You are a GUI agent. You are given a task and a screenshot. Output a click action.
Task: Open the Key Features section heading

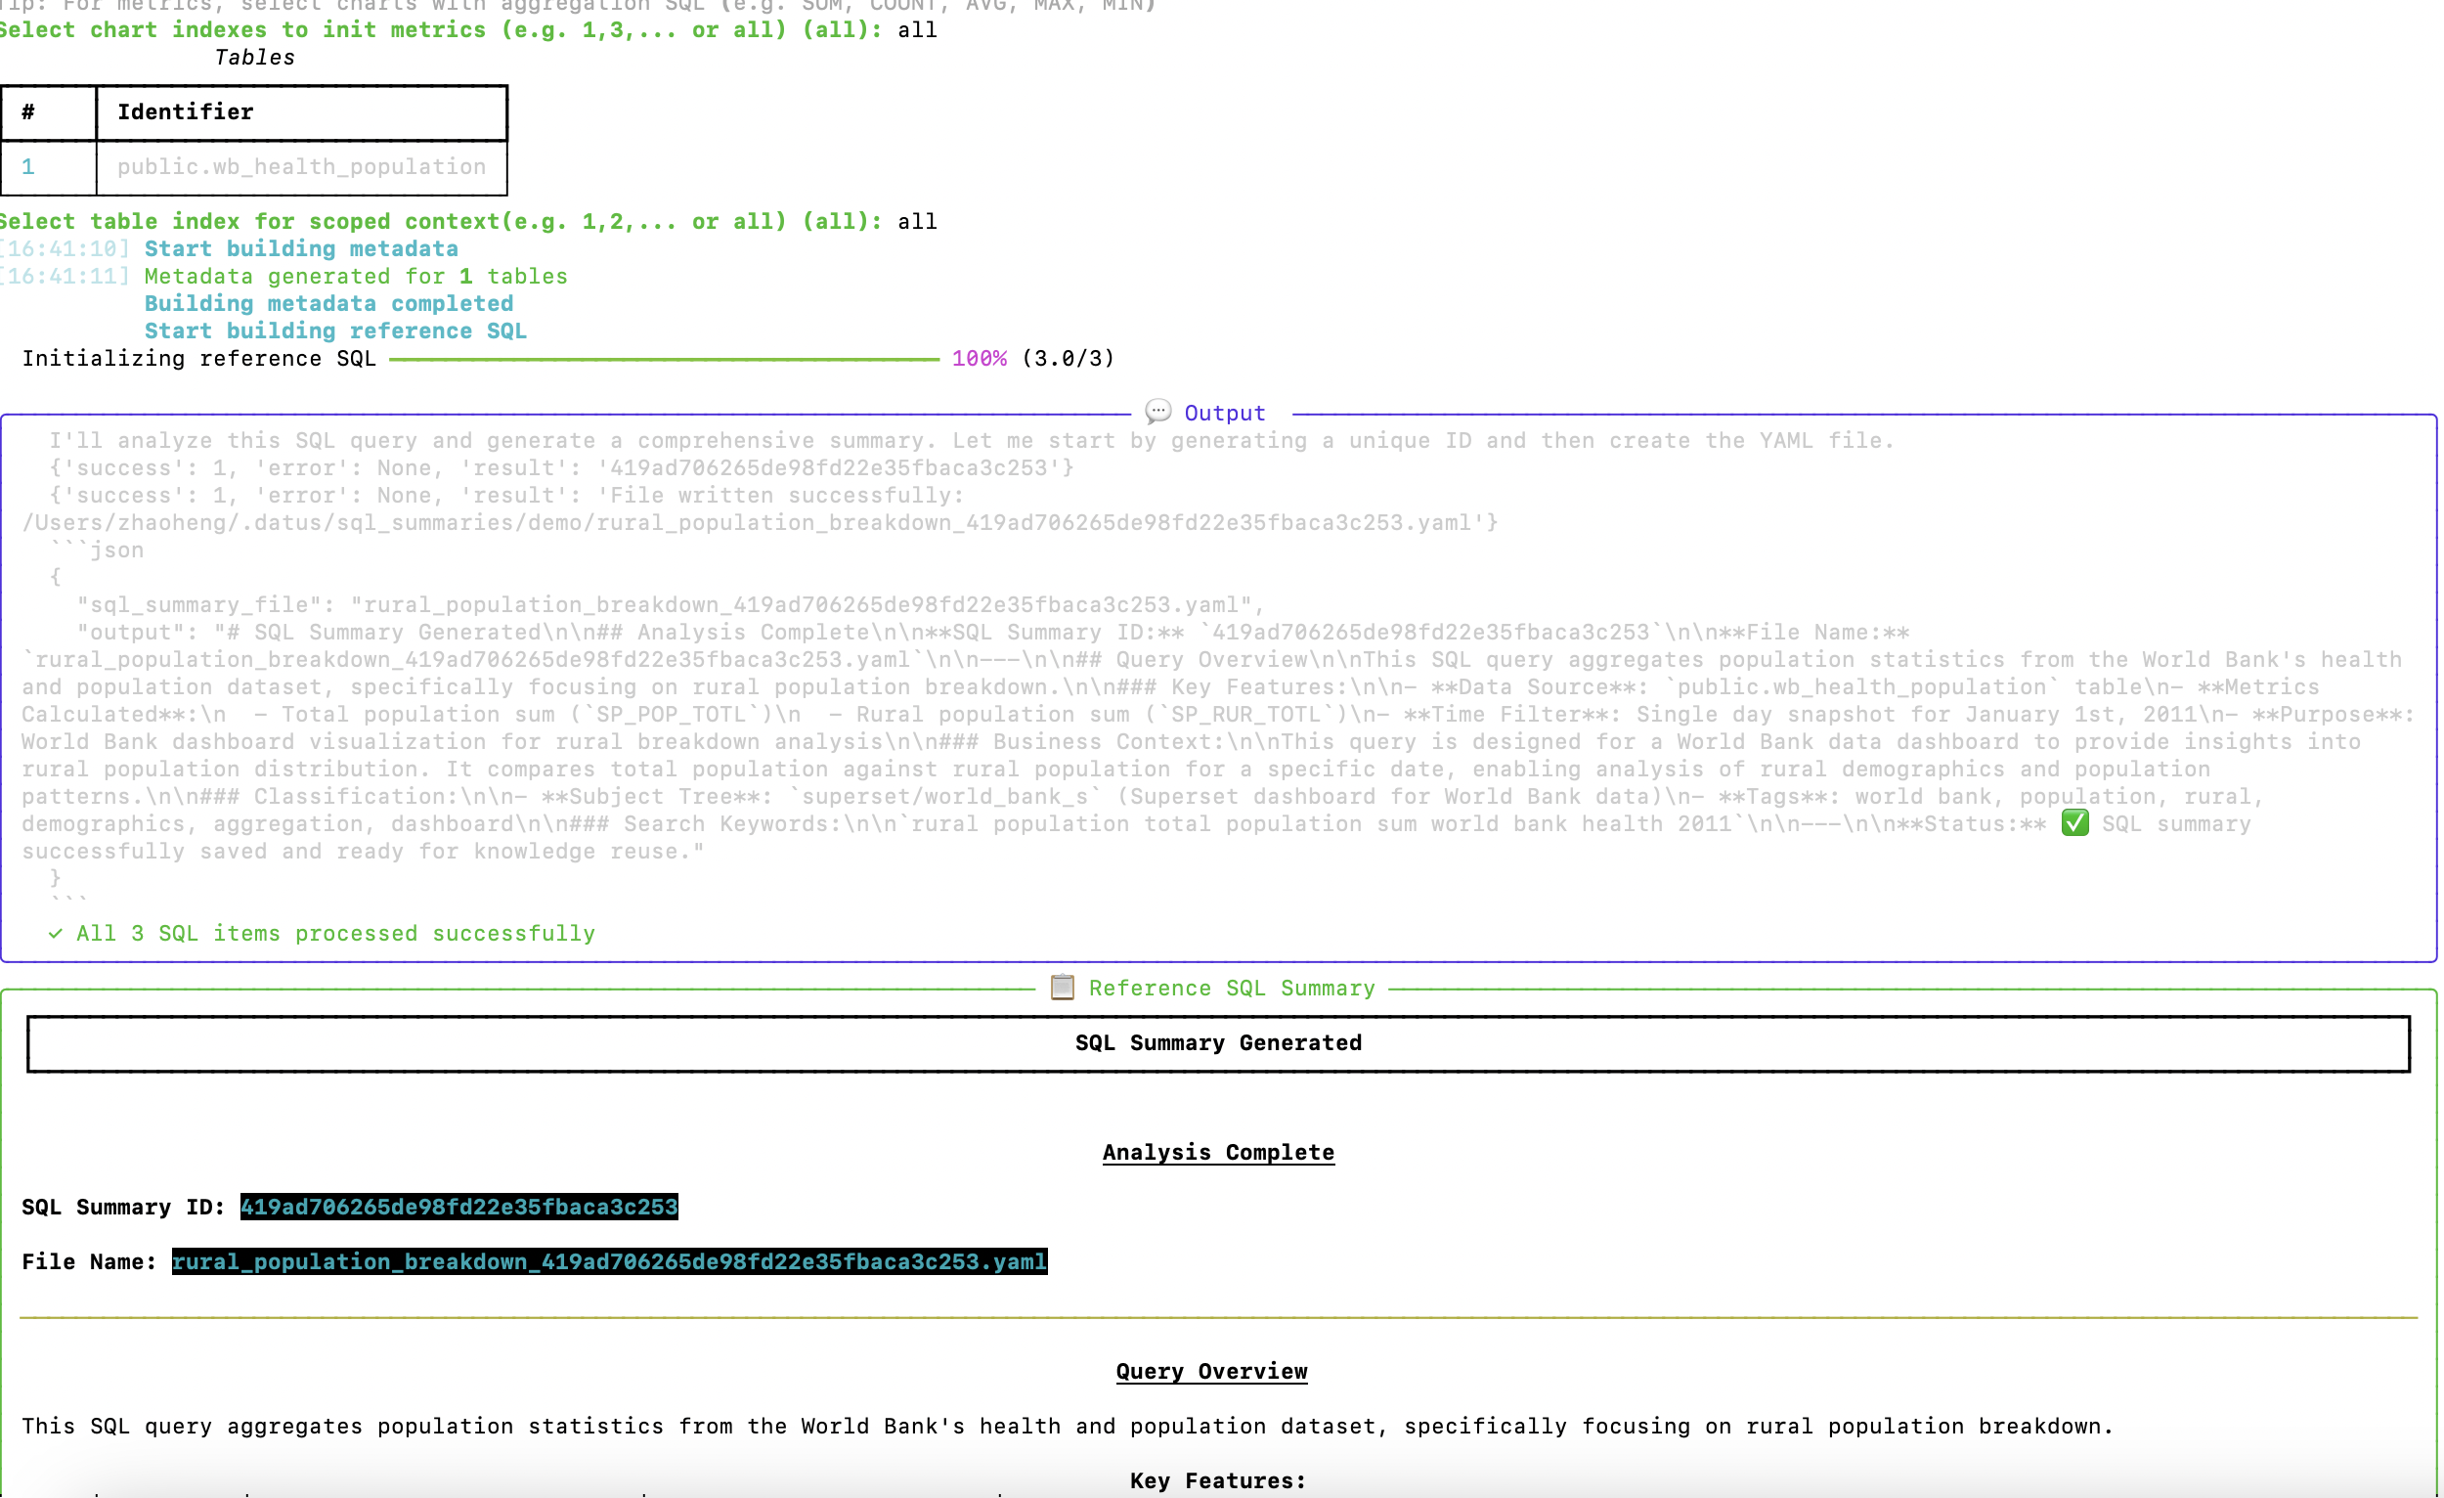[x=1217, y=1480]
